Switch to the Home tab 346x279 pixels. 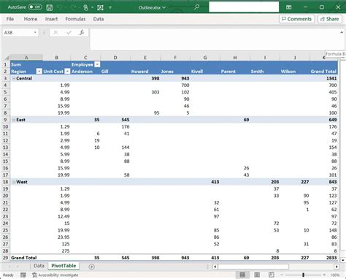tap(31, 19)
